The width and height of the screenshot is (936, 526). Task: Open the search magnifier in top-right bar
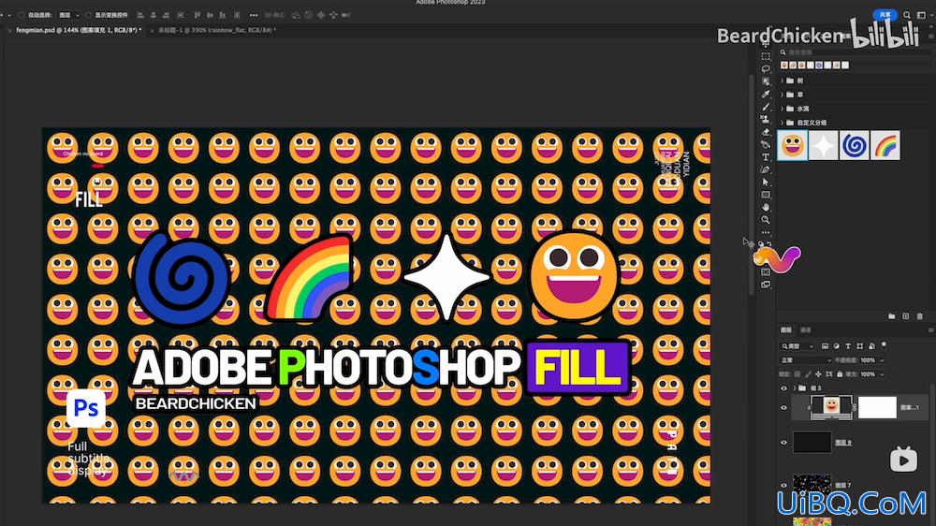tap(907, 15)
